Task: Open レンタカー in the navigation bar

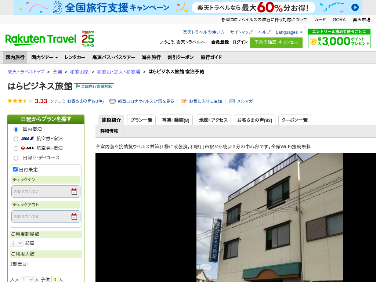Action: point(75,57)
